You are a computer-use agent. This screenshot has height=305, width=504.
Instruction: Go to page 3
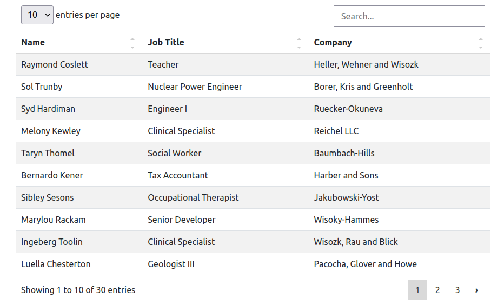[457, 290]
